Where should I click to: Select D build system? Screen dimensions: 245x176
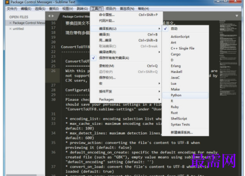click(185, 60)
